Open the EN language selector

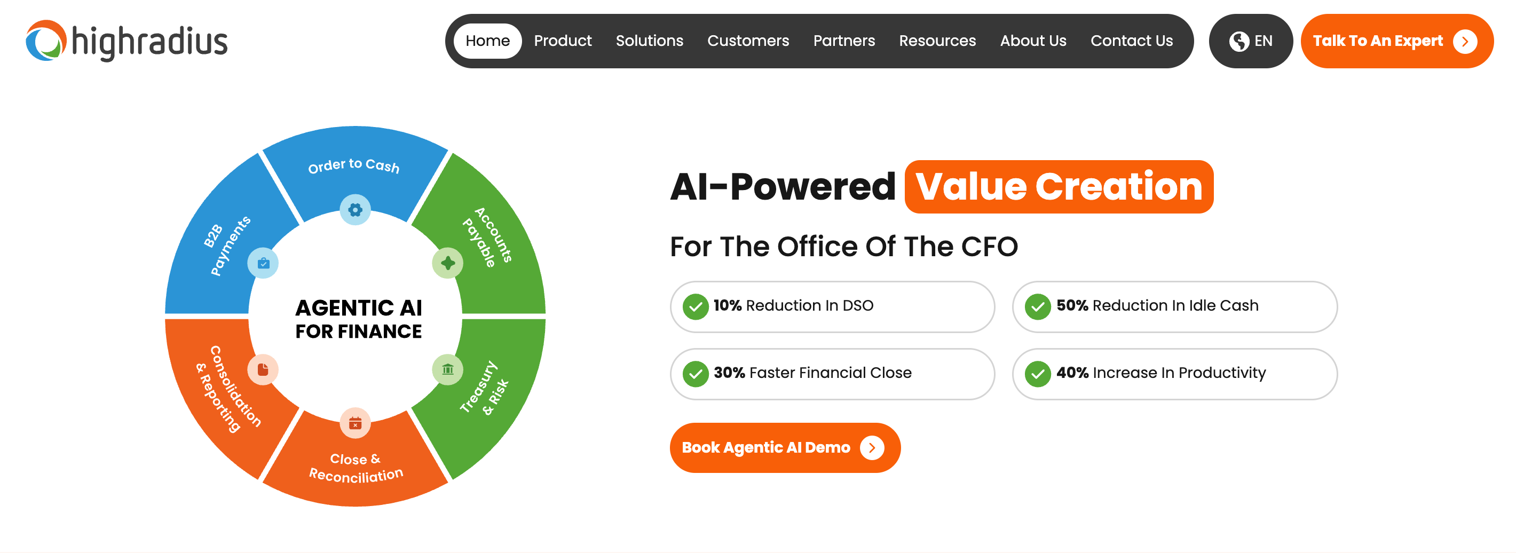[1251, 41]
